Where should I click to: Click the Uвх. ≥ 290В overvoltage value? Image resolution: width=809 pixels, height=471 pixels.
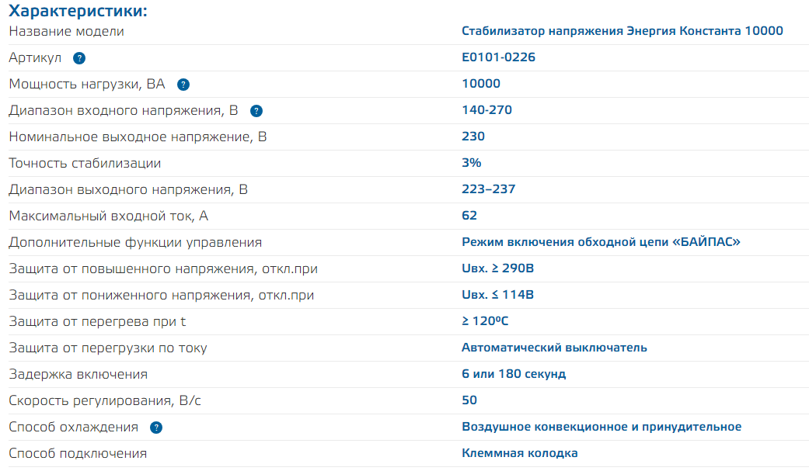tap(498, 268)
